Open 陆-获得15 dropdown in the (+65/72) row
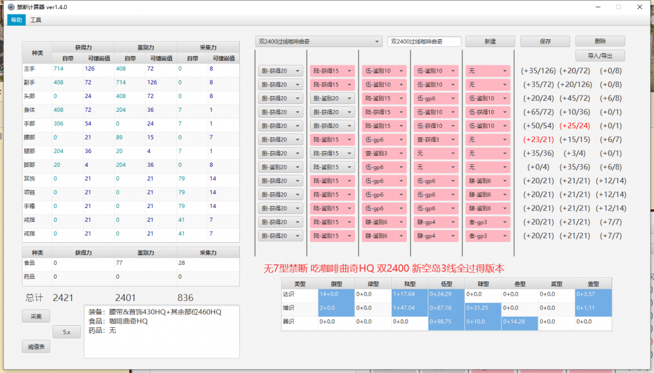 [x=384, y=113]
